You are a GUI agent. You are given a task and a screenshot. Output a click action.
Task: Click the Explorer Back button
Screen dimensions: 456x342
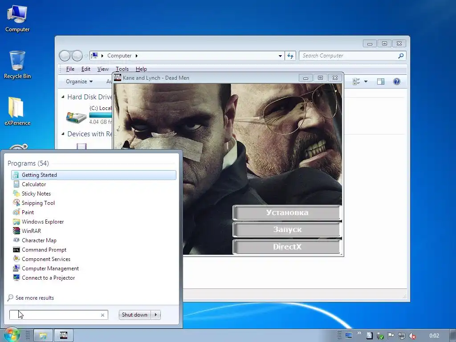coord(65,56)
